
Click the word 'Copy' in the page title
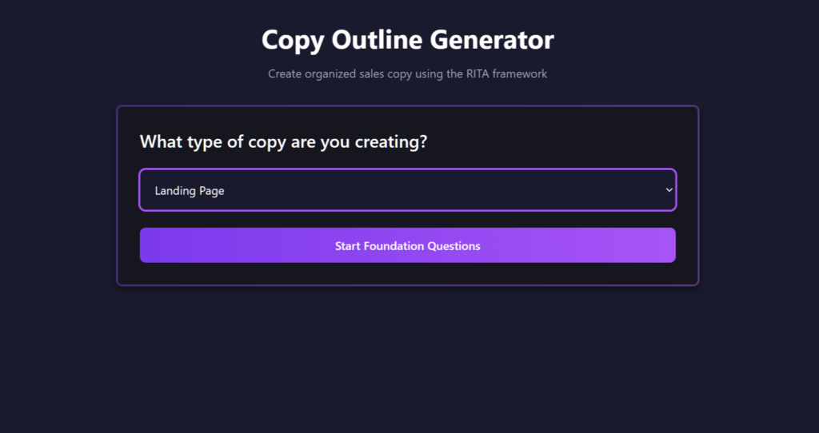(x=290, y=40)
